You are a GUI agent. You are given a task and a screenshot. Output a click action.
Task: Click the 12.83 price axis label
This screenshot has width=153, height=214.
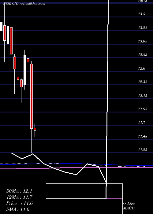(143, 55)
